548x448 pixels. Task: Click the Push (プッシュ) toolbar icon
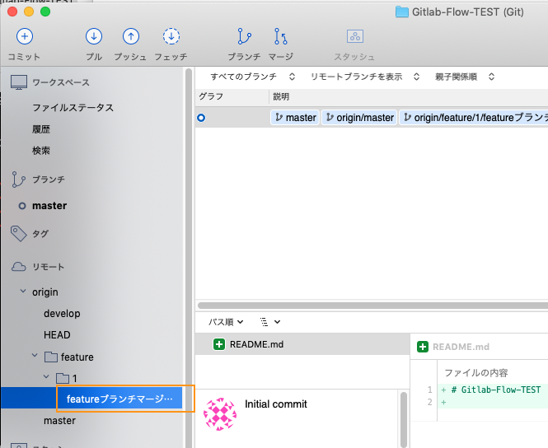pos(130,37)
